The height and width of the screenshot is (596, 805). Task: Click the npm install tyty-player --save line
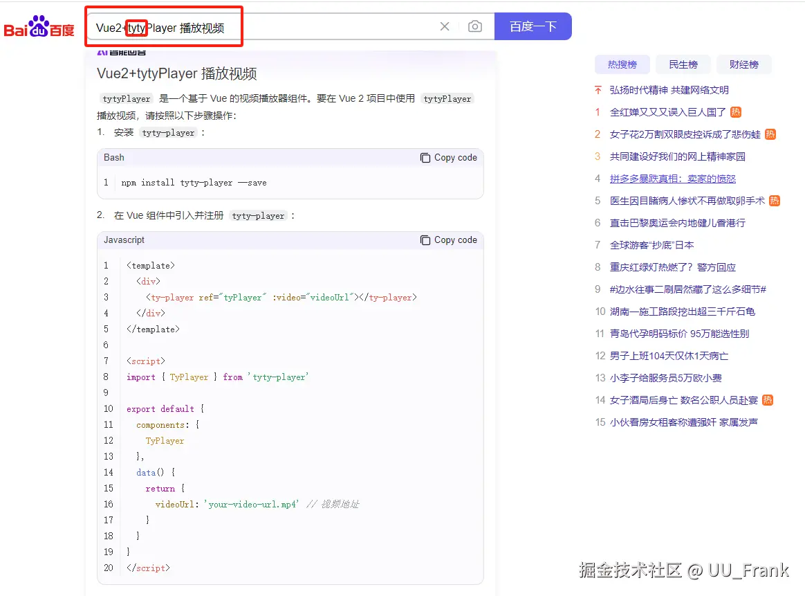tap(194, 182)
